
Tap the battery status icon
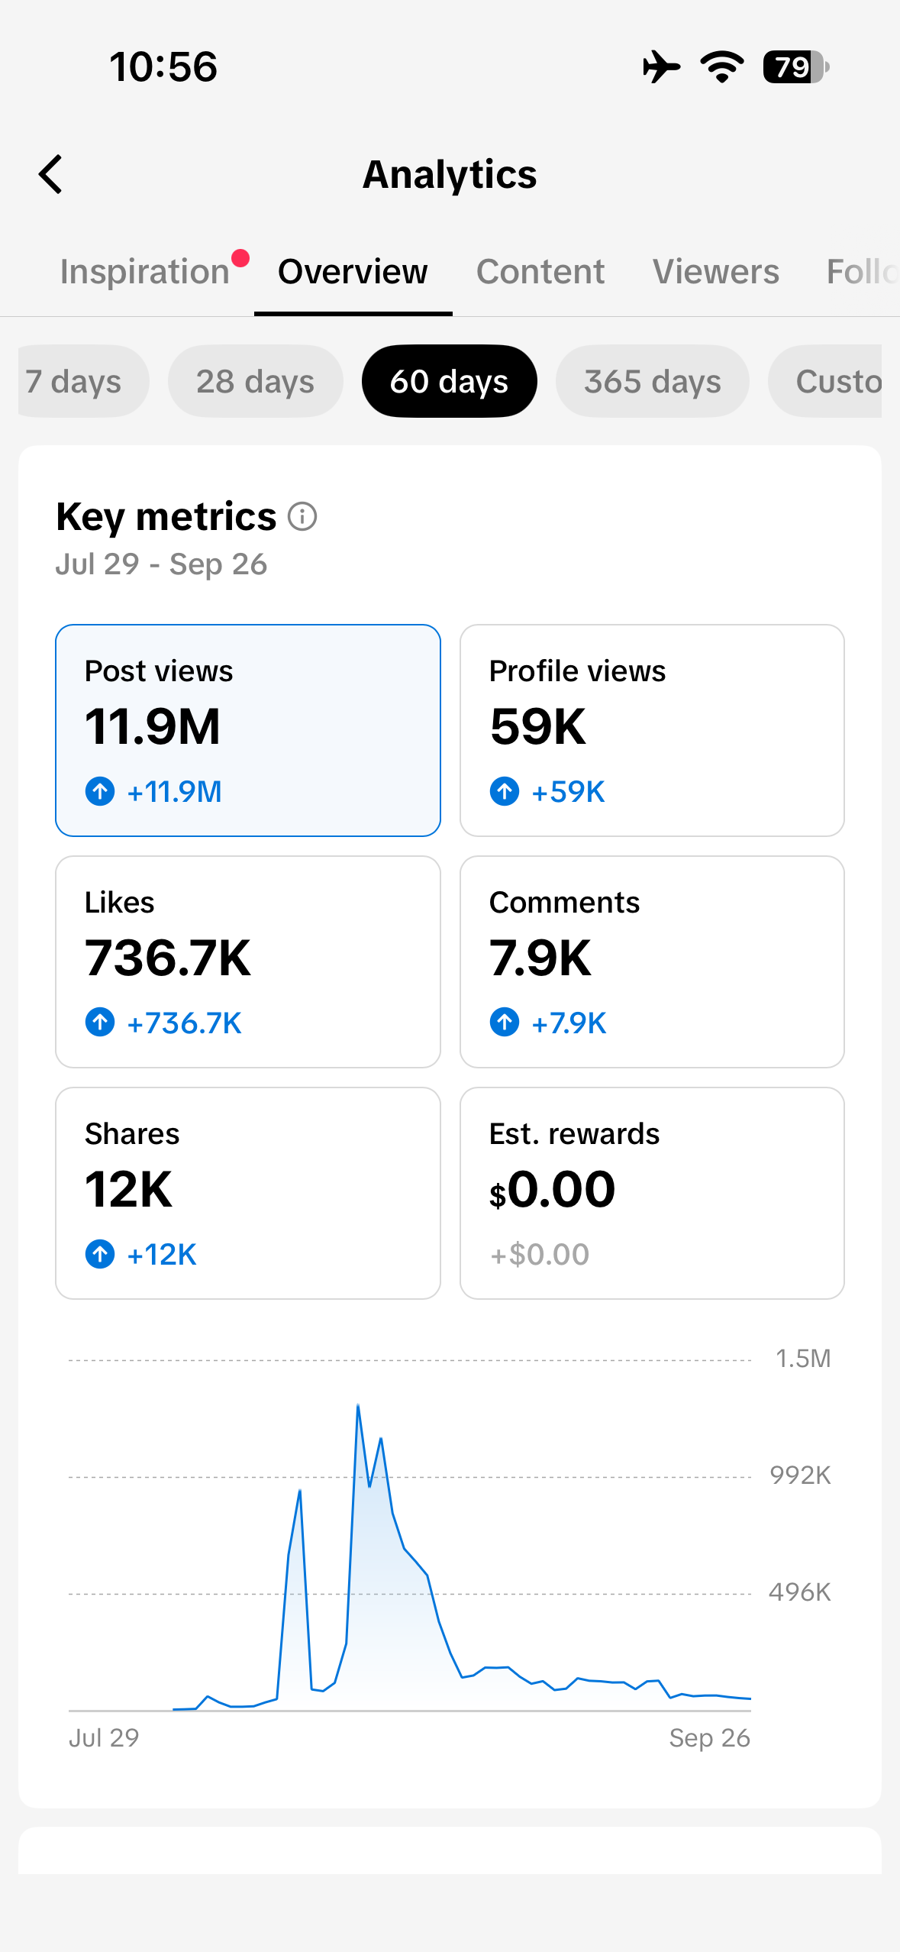[x=796, y=67]
